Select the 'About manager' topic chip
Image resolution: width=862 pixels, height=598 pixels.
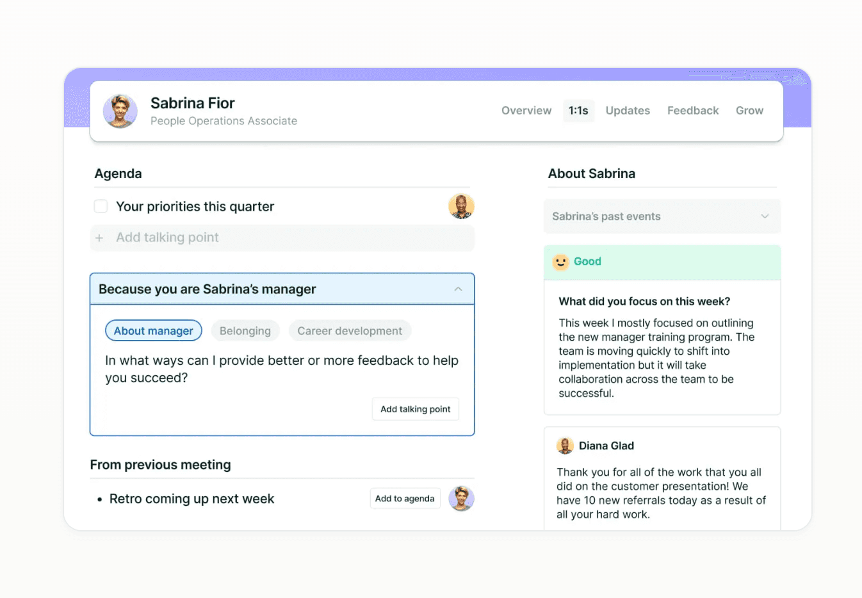(x=154, y=331)
